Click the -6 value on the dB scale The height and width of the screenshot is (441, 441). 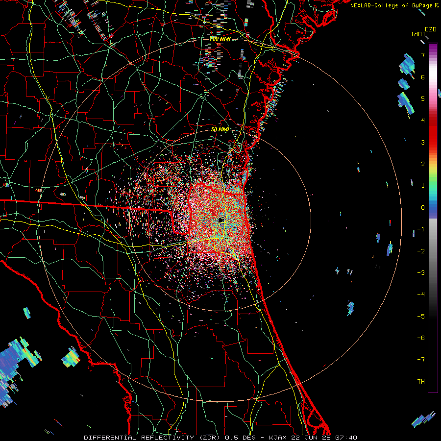(x=421, y=338)
